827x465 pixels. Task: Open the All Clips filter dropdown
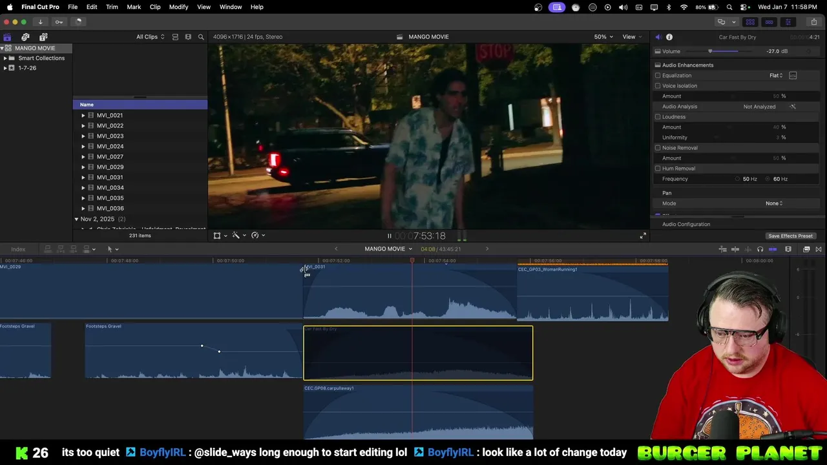coord(150,37)
